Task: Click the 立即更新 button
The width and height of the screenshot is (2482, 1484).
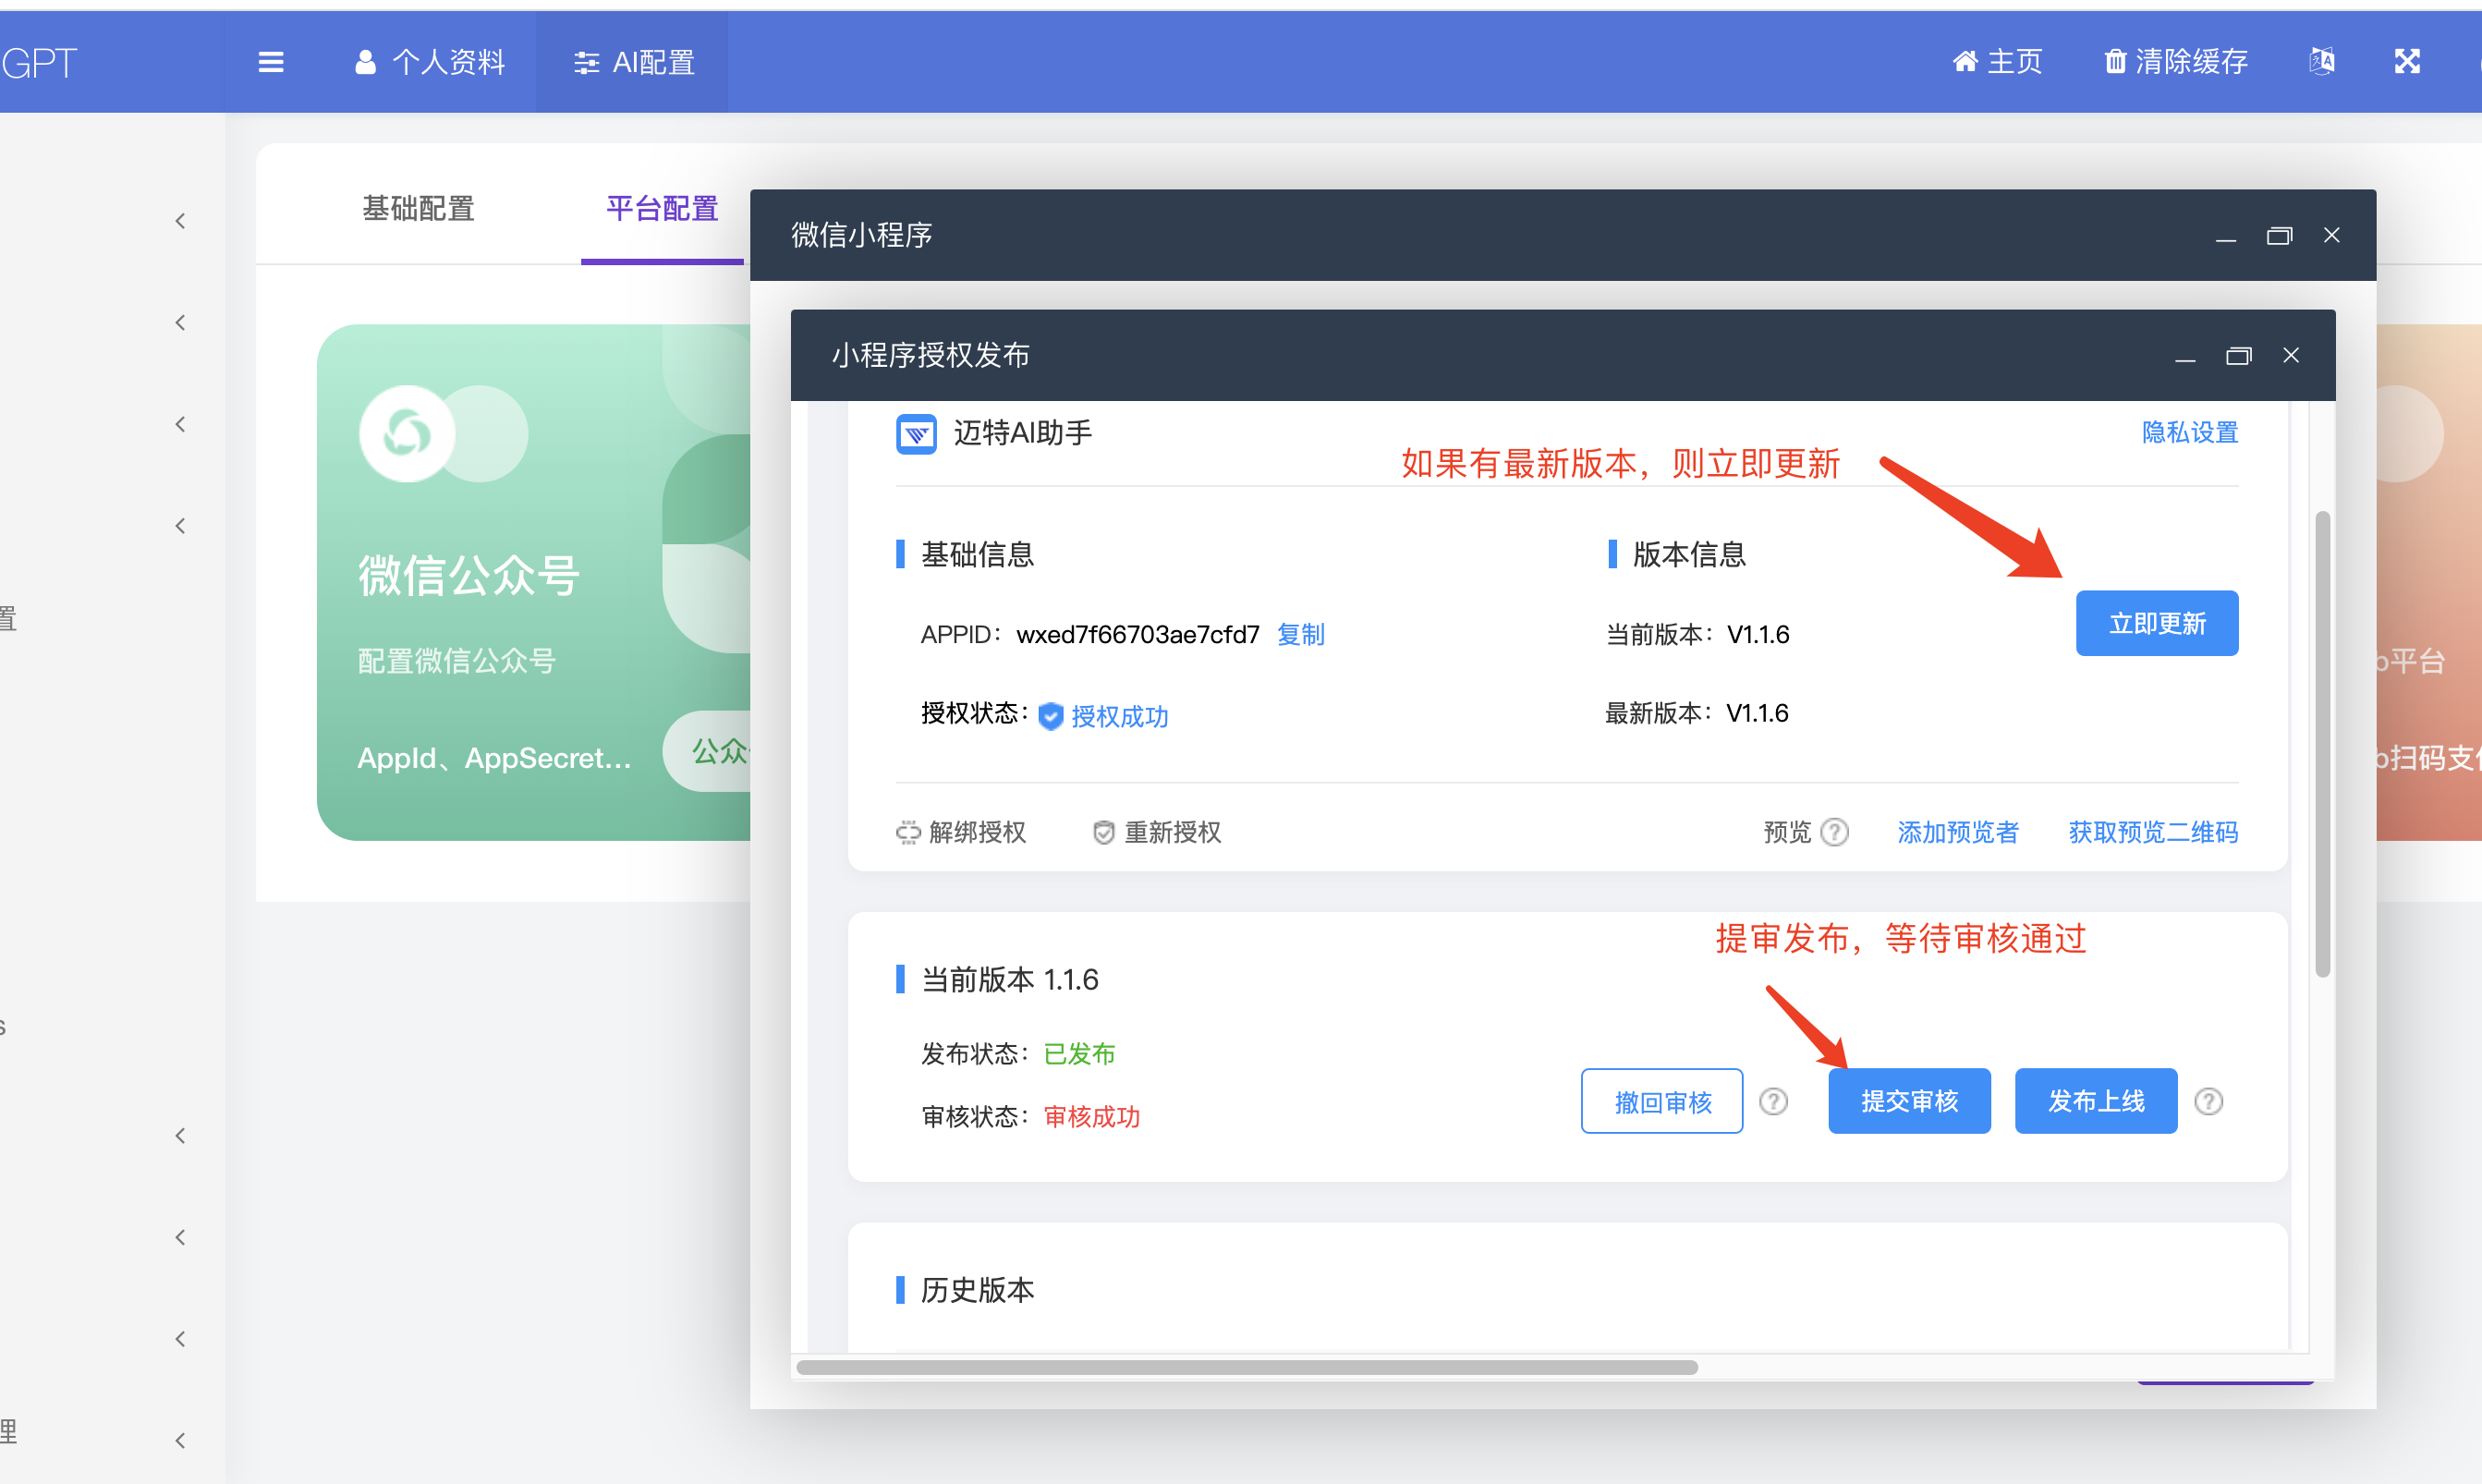Action: coord(2156,622)
